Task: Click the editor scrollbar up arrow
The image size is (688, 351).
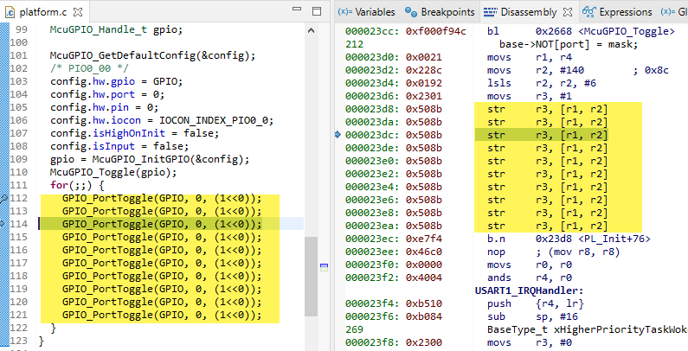Action: pos(312,31)
